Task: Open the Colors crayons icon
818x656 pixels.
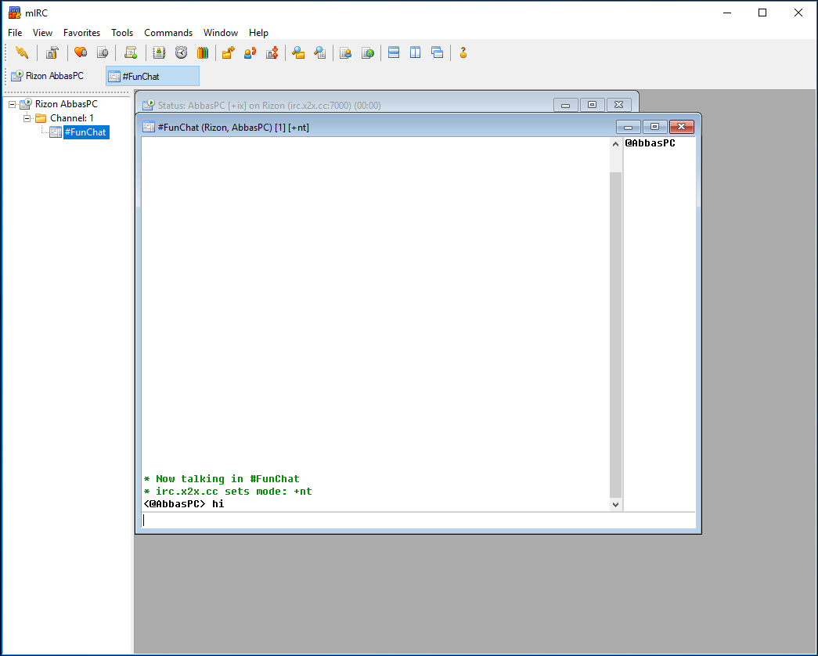Action: pyautogui.click(x=203, y=52)
